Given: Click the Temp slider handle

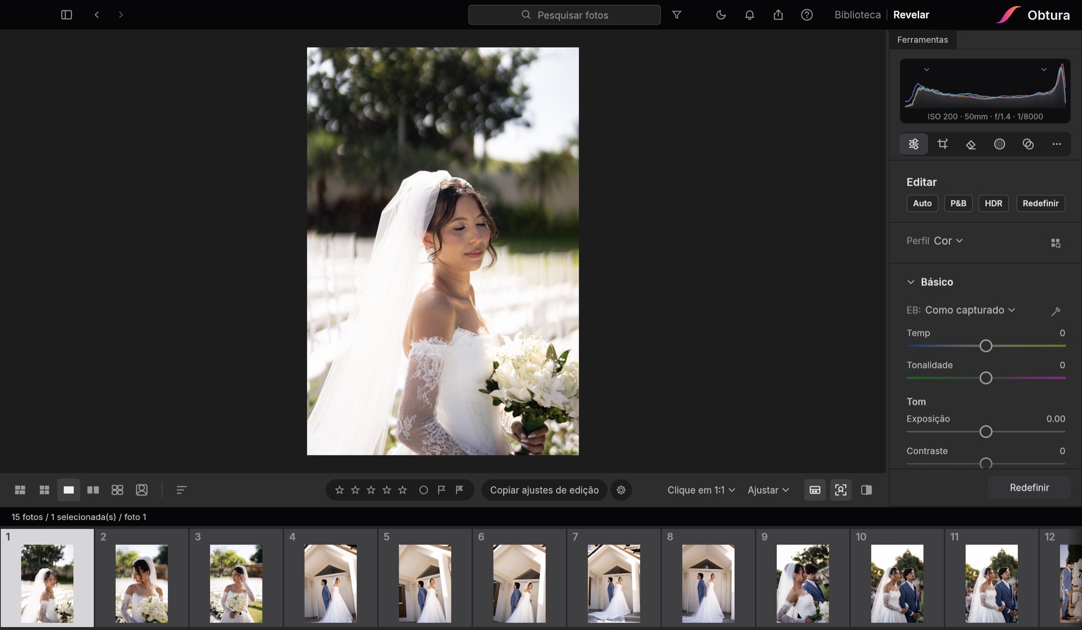Looking at the screenshot, I should click(986, 346).
